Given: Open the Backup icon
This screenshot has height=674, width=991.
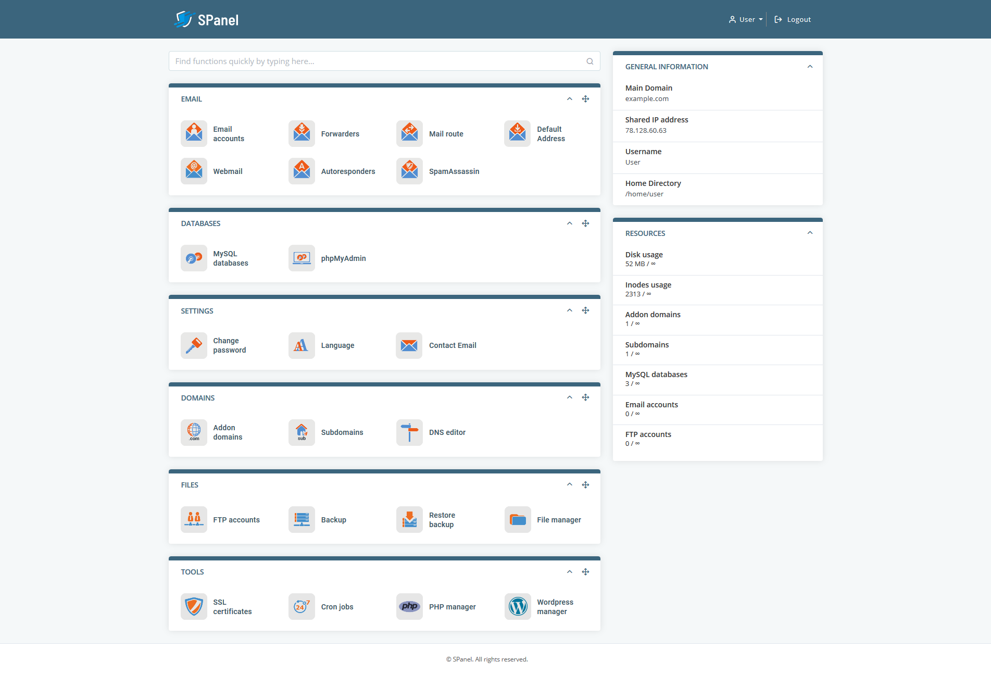Looking at the screenshot, I should pos(302,520).
